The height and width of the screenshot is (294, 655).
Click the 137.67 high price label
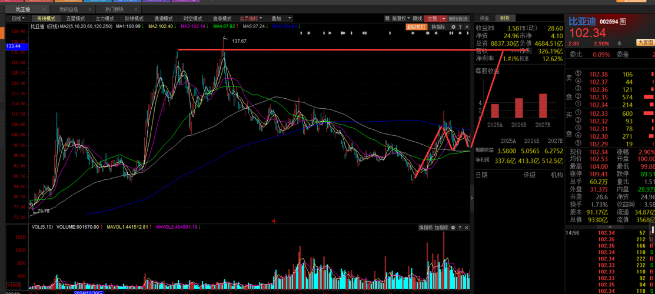coord(240,41)
